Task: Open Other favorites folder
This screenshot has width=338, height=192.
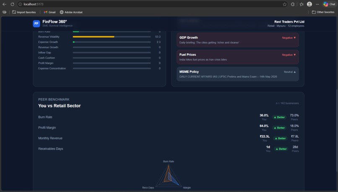Action: (323, 12)
